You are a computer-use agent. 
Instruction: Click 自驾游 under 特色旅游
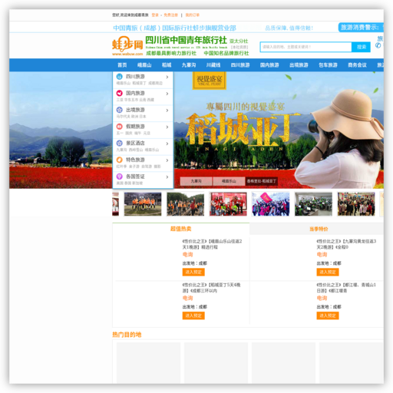click(x=147, y=167)
